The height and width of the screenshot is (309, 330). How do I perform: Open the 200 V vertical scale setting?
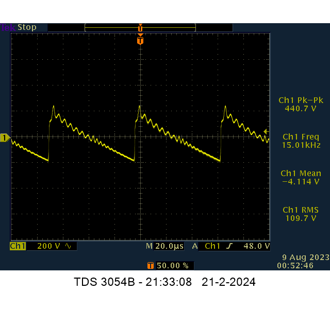point(48,246)
